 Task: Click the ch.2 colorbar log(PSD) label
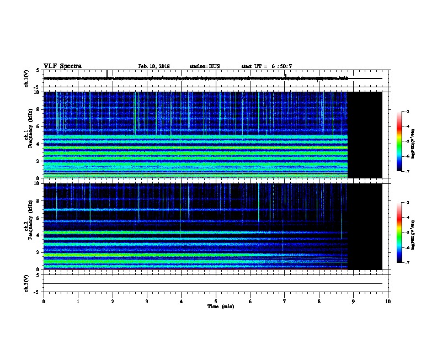tap(413, 235)
